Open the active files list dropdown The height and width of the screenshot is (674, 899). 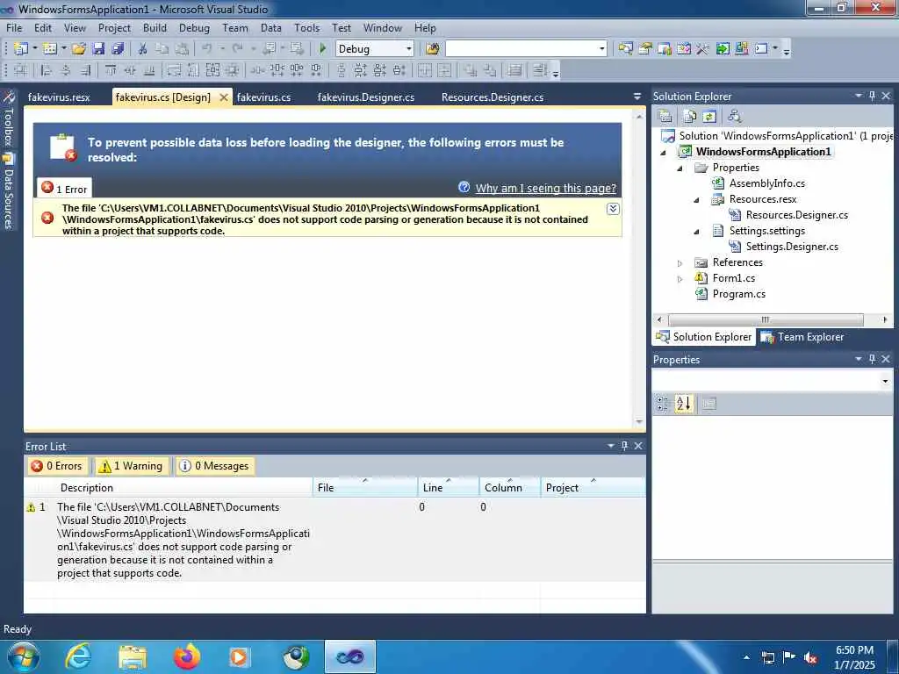tap(637, 97)
